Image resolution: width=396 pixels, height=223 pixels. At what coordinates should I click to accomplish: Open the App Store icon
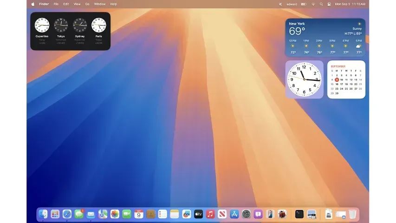pyautogui.click(x=234, y=214)
